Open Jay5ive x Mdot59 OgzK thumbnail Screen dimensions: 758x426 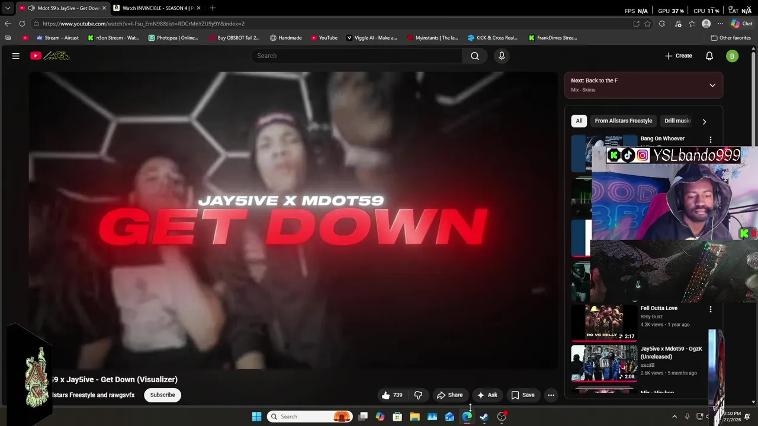(604, 363)
